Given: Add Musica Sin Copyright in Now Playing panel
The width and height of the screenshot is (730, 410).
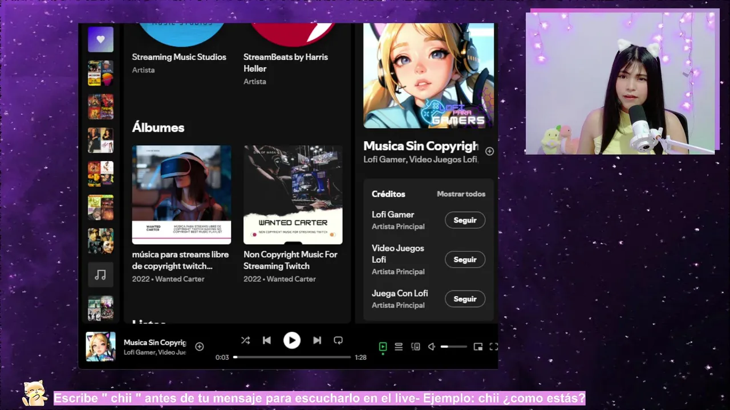Looking at the screenshot, I should pos(489,151).
